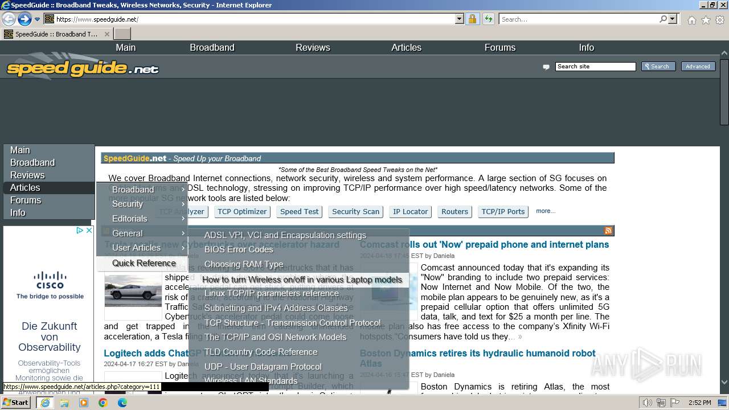The height and width of the screenshot is (410, 729).
Task: Select Forums in the left sidebar
Action: tap(48, 200)
